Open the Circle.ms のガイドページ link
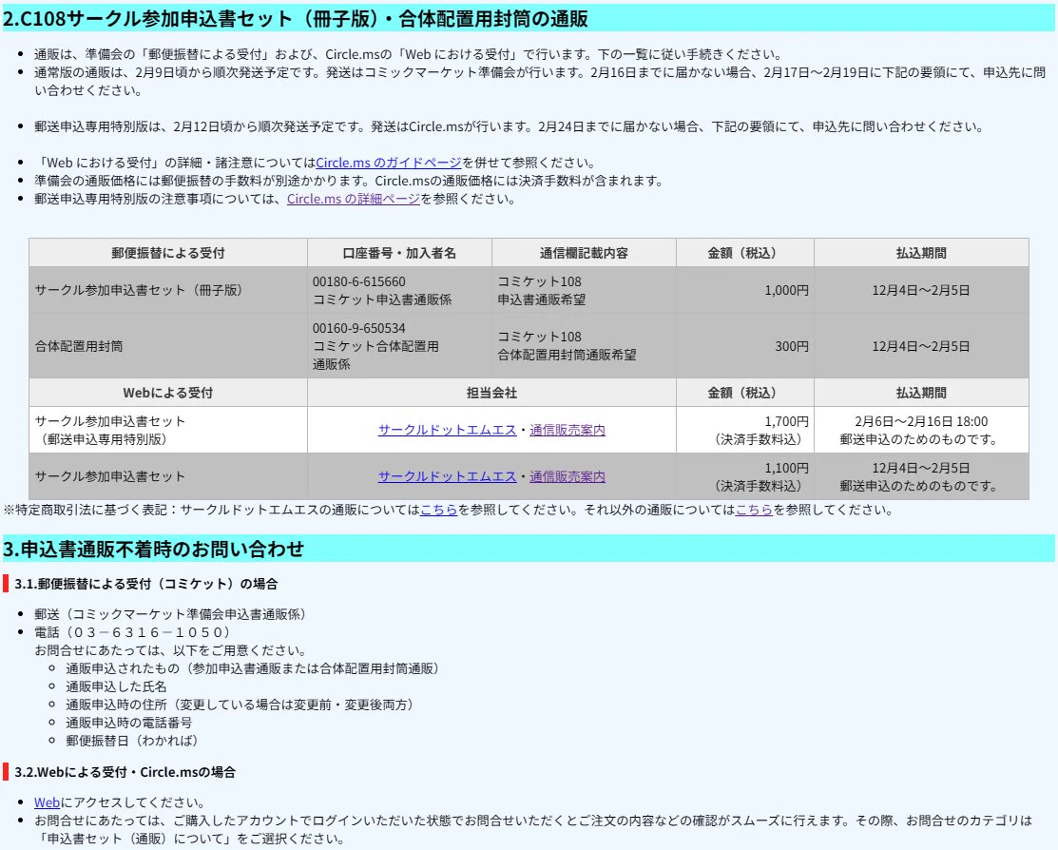Viewport: 1058px width, 850px height. 389,163
